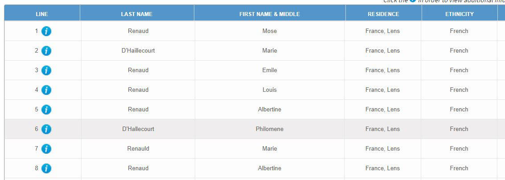Click the Residence column header
The image size is (505, 180).
(x=383, y=14)
